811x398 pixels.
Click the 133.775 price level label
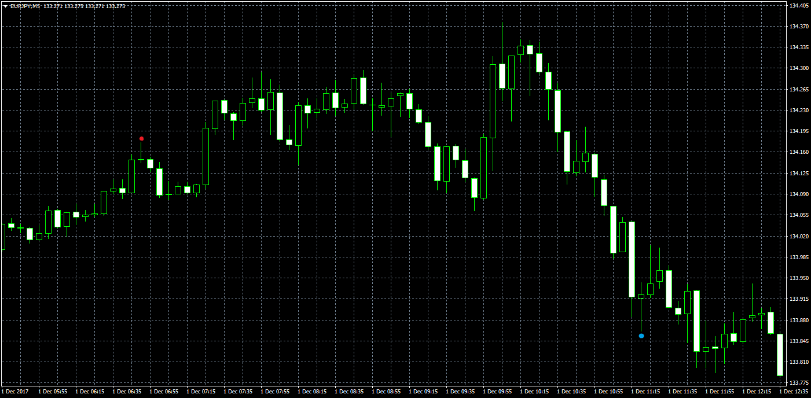(798, 383)
